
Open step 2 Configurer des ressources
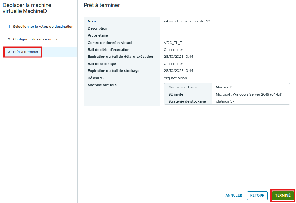(x=35, y=39)
